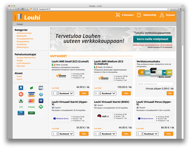Filter by Louhi Networks provider
Viewport: 191px width, 149px height.
pyautogui.click(x=24, y=63)
